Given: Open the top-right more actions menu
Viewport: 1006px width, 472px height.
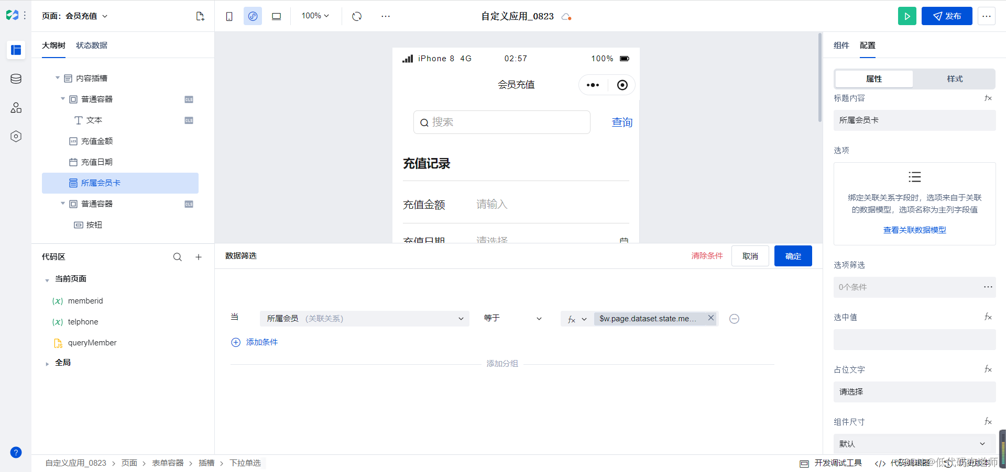Looking at the screenshot, I should 987,16.
